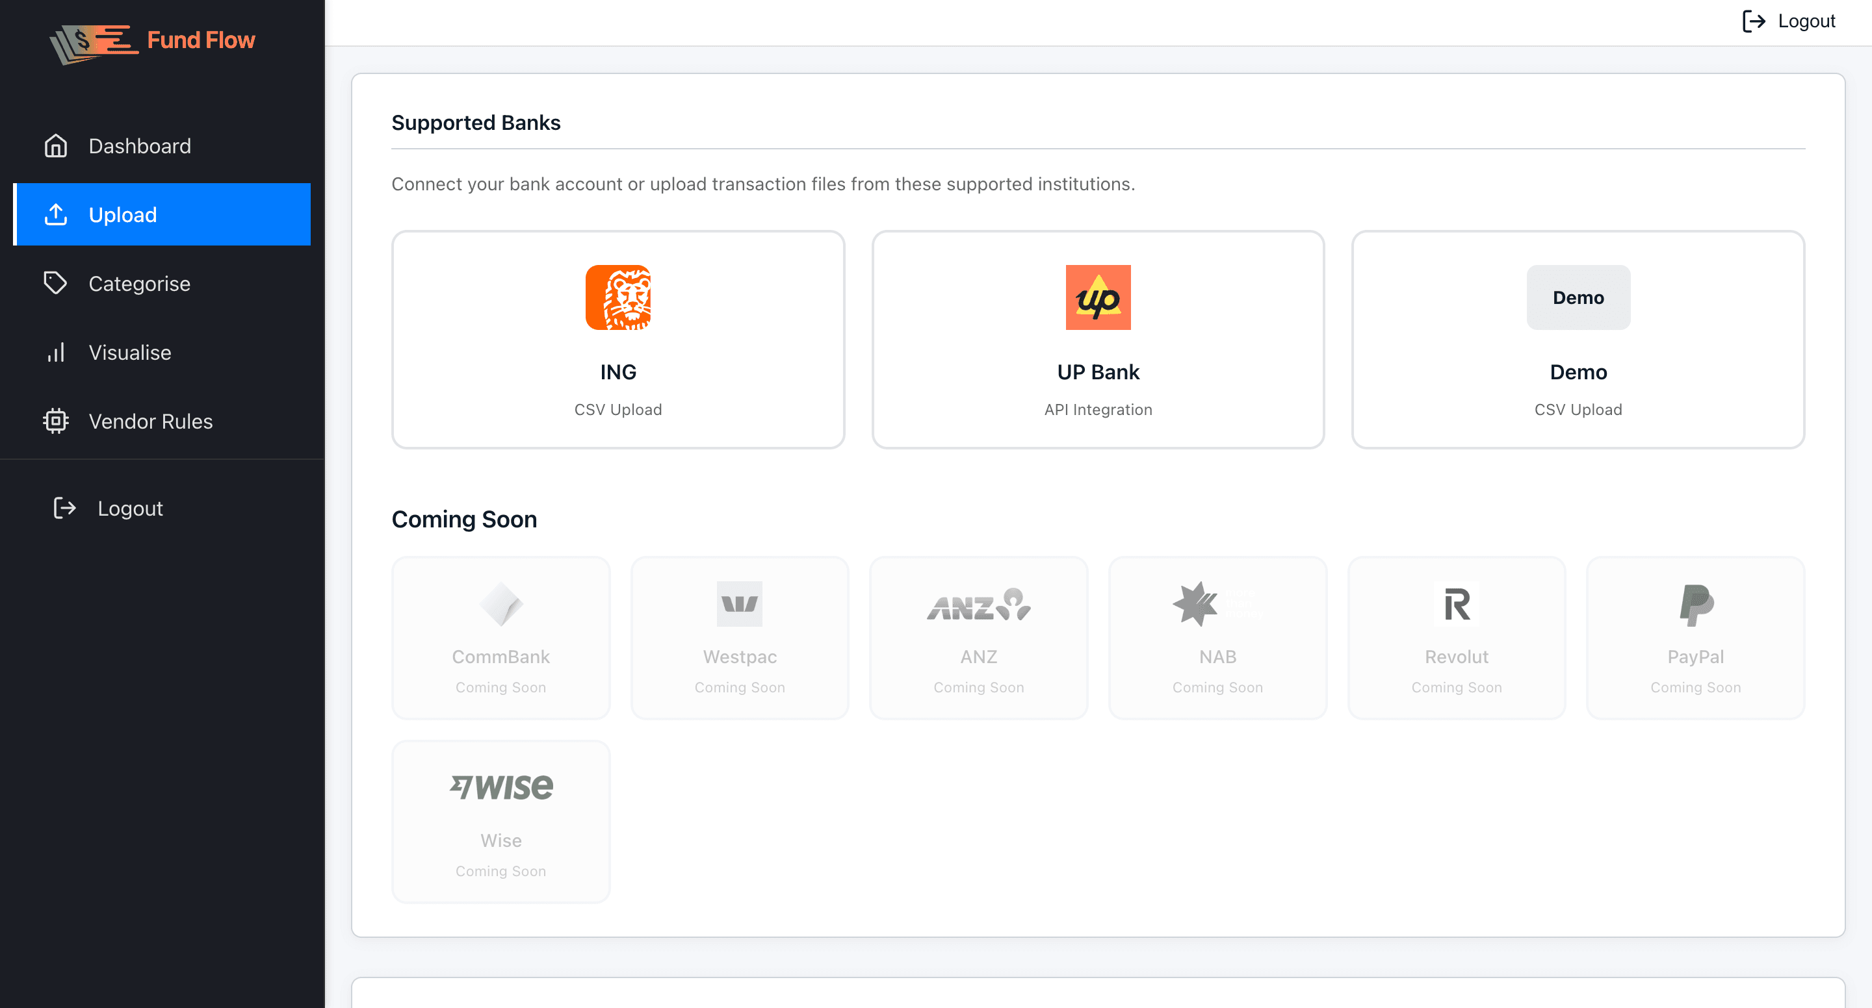Screen dimensions: 1872x1008
Task: Click the NAB card label
Action: pyautogui.click(x=1218, y=657)
